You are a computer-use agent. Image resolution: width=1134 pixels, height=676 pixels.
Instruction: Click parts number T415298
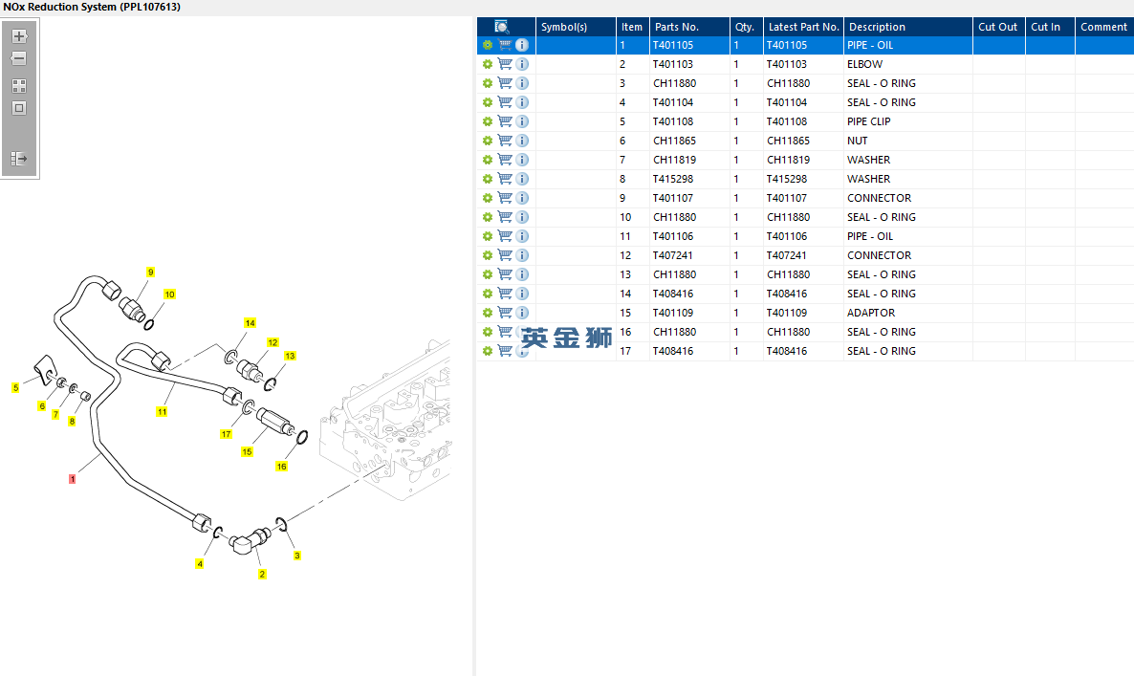click(673, 179)
